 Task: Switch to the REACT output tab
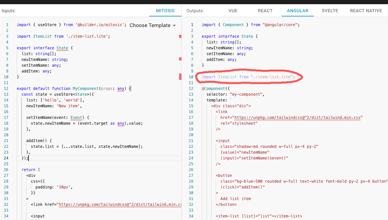tap(265, 11)
